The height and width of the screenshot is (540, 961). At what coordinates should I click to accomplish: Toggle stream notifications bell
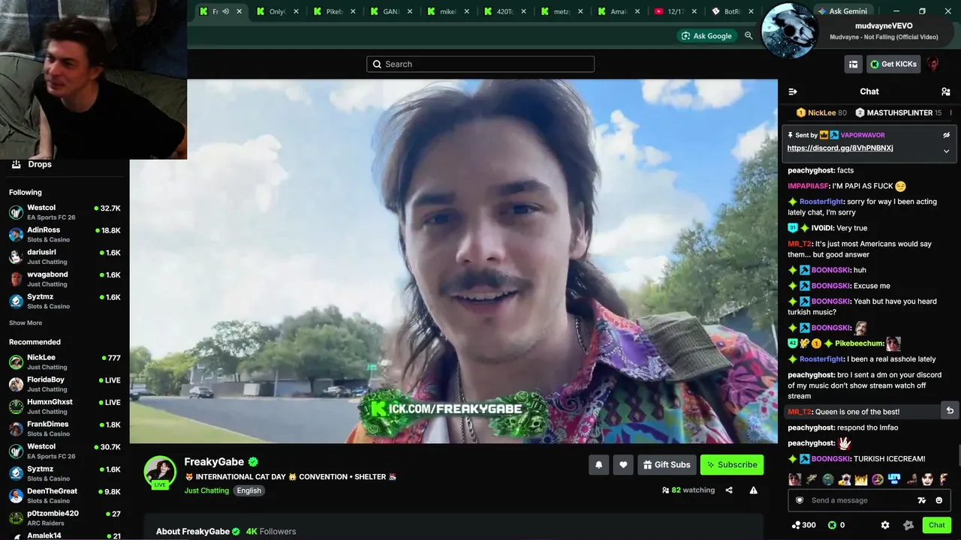click(598, 465)
